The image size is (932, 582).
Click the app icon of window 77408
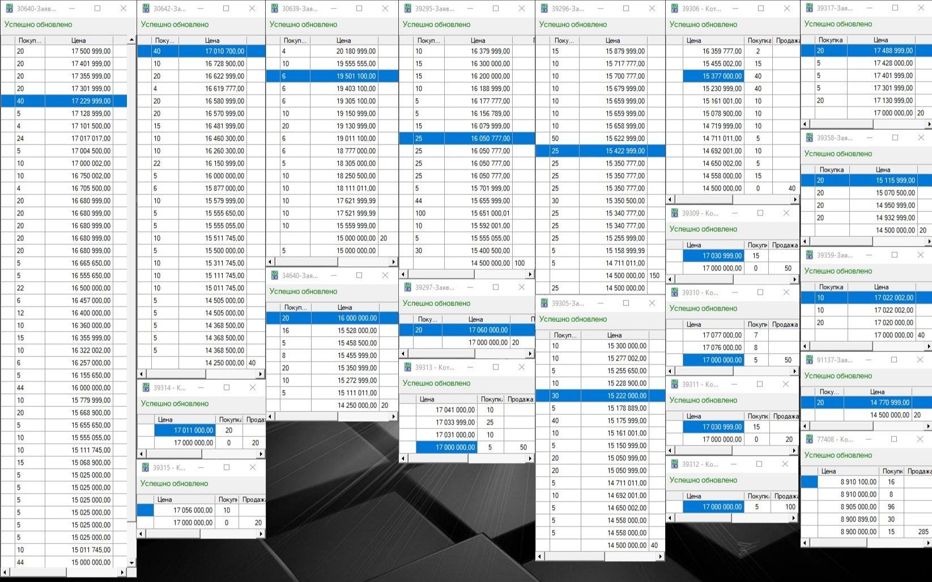[x=809, y=439]
